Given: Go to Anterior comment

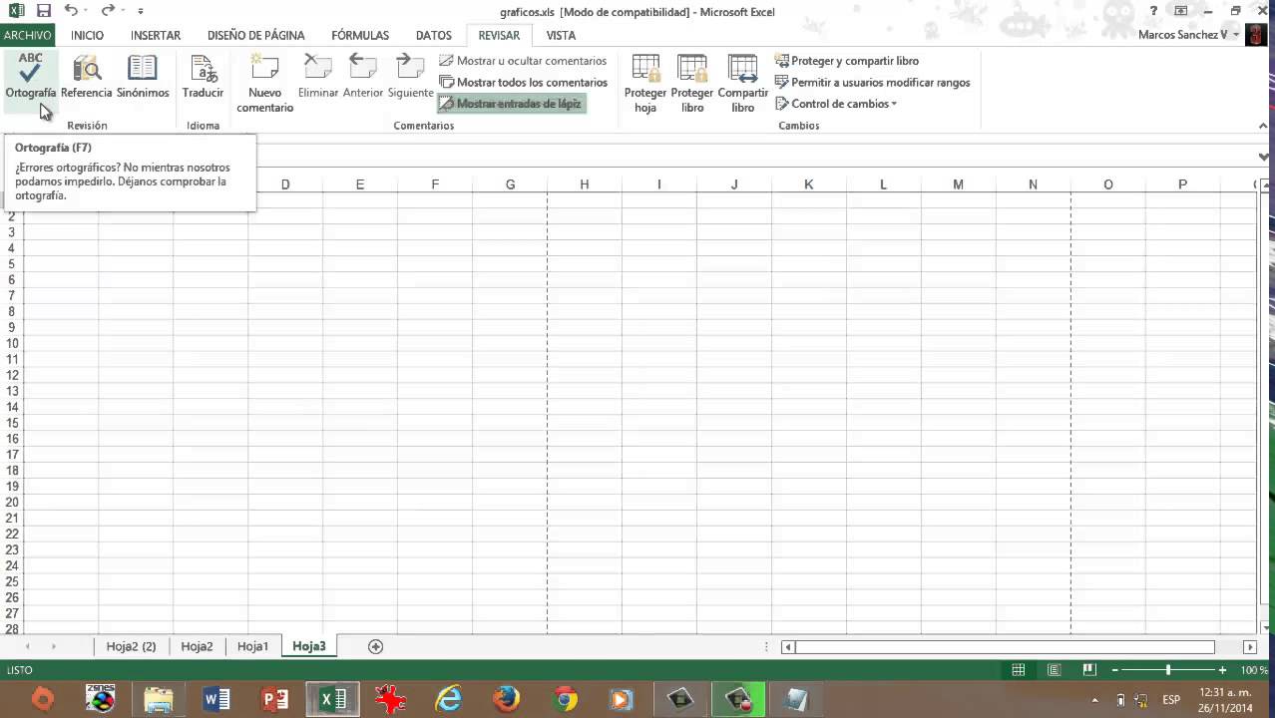Looking at the screenshot, I should pyautogui.click(x=363, y=77).
